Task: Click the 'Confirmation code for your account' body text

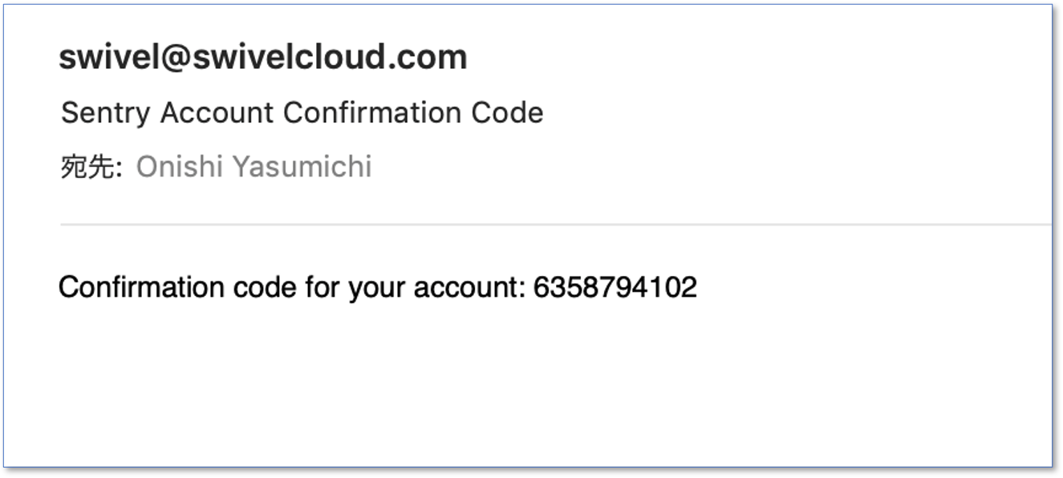Action: tap(292, 287)
